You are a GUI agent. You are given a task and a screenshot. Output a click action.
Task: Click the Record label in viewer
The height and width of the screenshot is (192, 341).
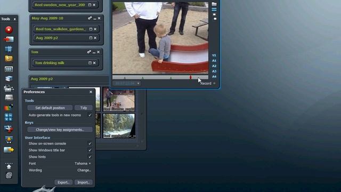[x=206, y=83]
